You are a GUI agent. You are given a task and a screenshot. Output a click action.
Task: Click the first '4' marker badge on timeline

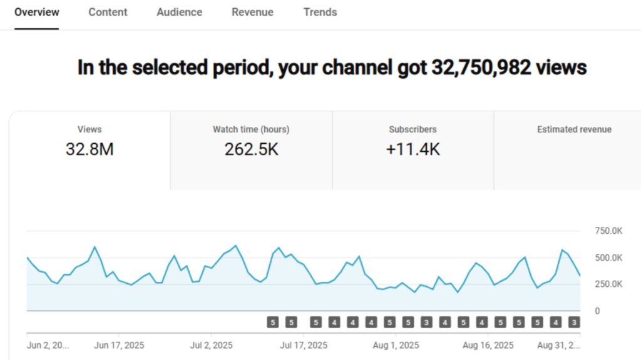334,322
